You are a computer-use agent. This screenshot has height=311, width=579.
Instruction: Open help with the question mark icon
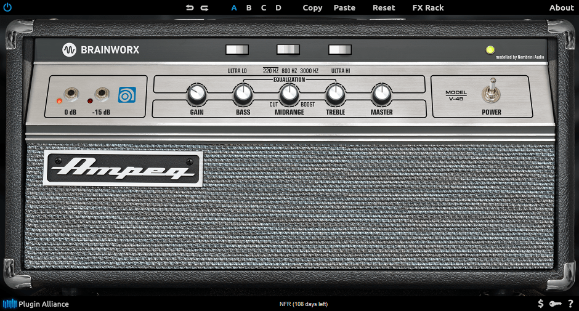(x=570, y=304)
